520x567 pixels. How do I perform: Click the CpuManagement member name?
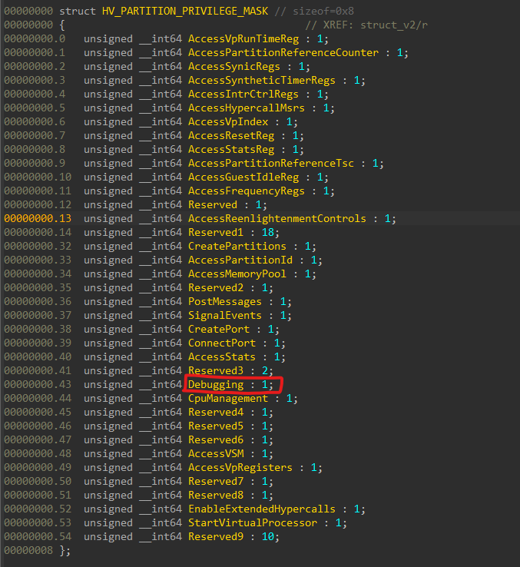click(x=227, y=398)
